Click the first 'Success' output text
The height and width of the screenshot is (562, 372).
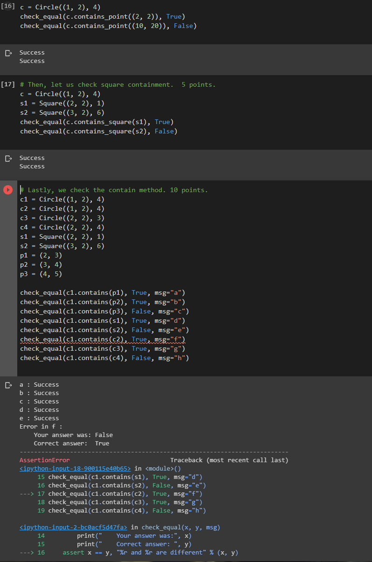[x=32, y=52]
